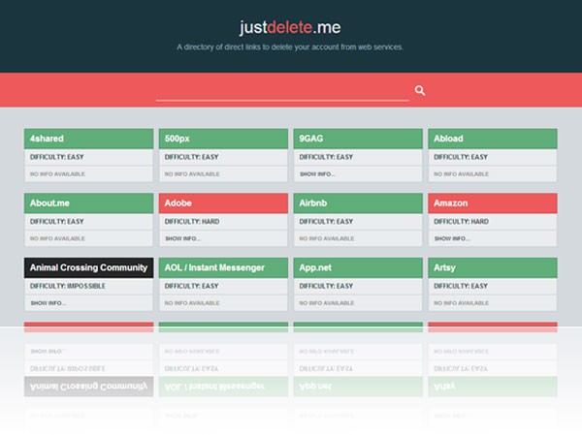Image resolution: width=582 pixels, height=435 pixels.
Task: Open the Airbnb deletion link
Action: coord(358,203)
